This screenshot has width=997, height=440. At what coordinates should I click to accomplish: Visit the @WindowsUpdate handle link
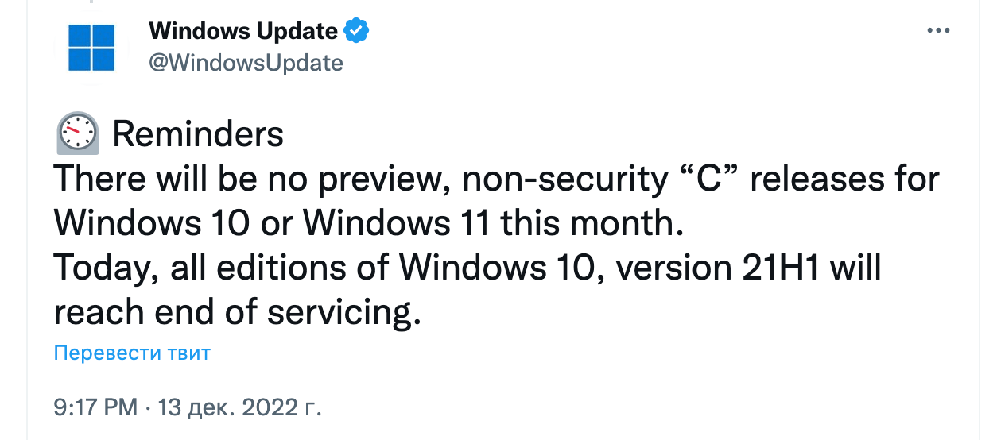(x=246, y=63)
